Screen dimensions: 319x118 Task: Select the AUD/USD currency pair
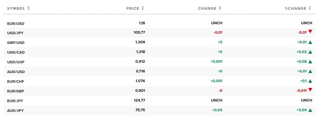coord(16,72)
